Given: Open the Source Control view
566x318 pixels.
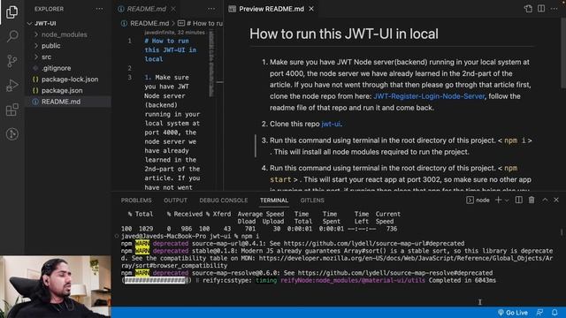Looking at the screenshot, I should coord(11,61).
